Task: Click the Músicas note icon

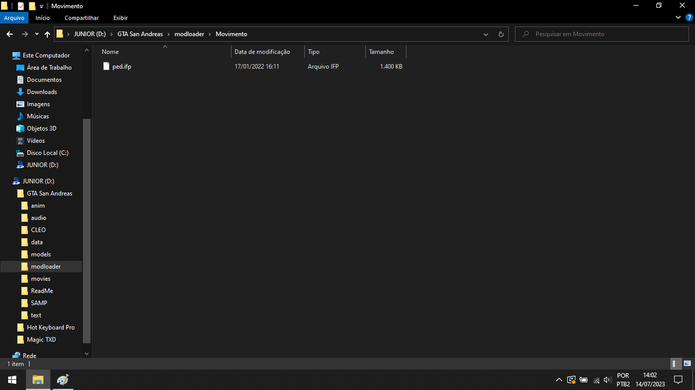Action: click(21, 116)
